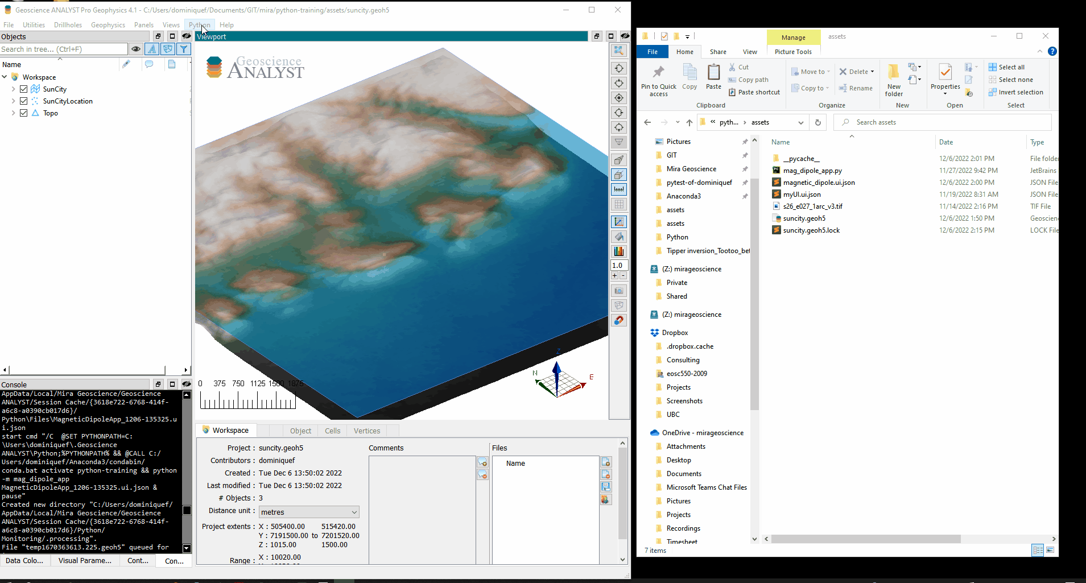Click Copy path in Explorer ribbon
Screen dimensions: 1086x583
[748, 80]
